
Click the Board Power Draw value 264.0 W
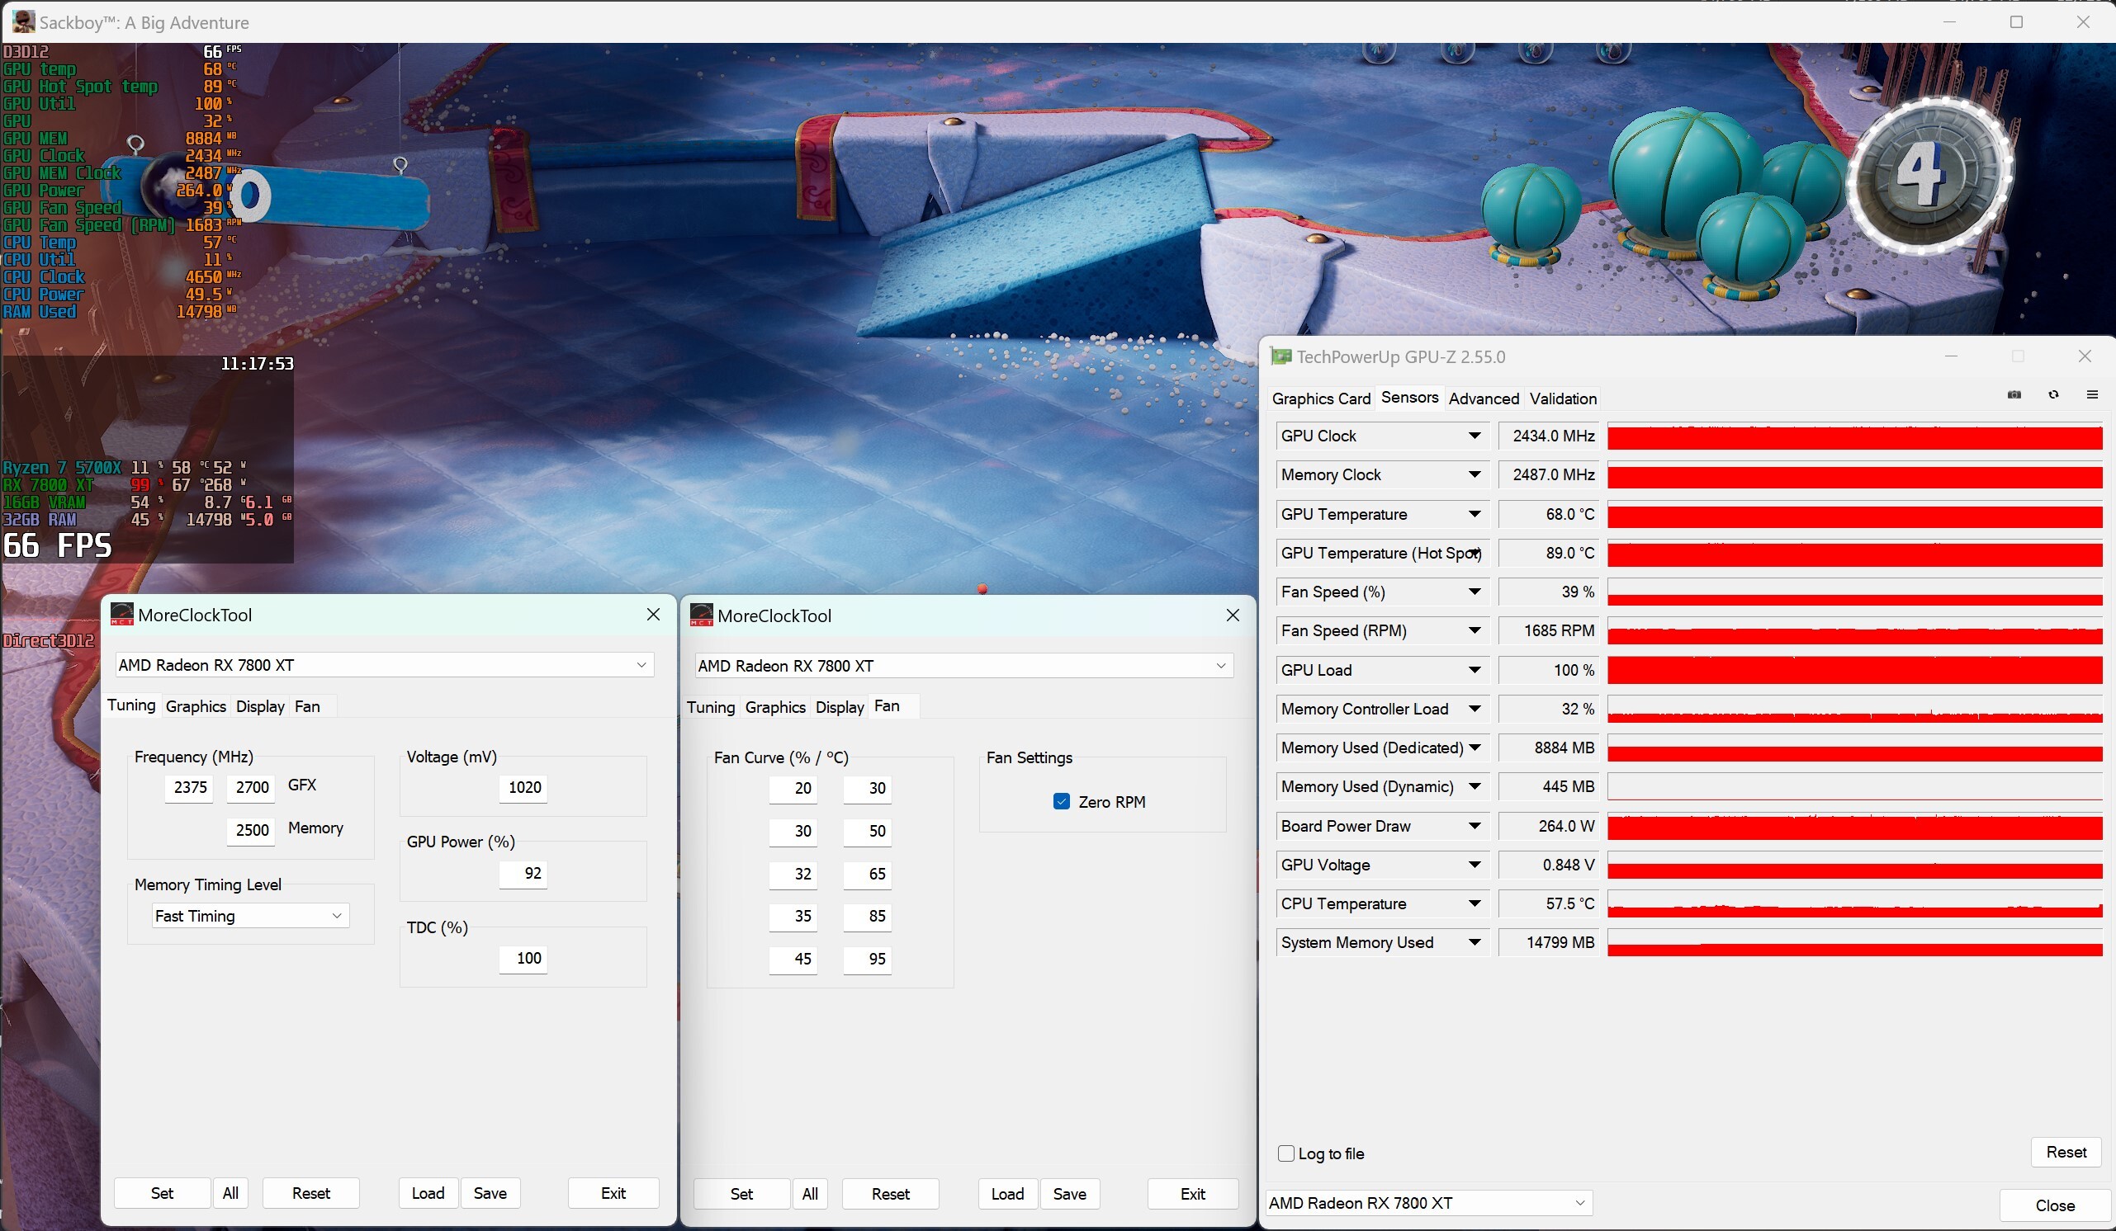point(1549,826)
